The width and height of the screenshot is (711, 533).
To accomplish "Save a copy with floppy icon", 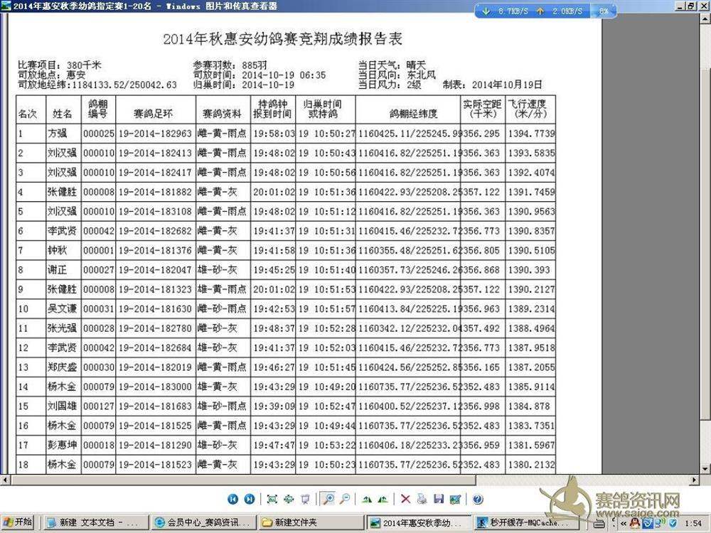I will tap(439, 499).
